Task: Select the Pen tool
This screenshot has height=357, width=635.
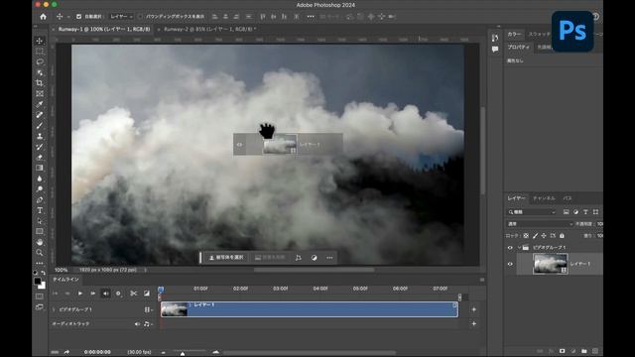Action: tap(40, 200)
